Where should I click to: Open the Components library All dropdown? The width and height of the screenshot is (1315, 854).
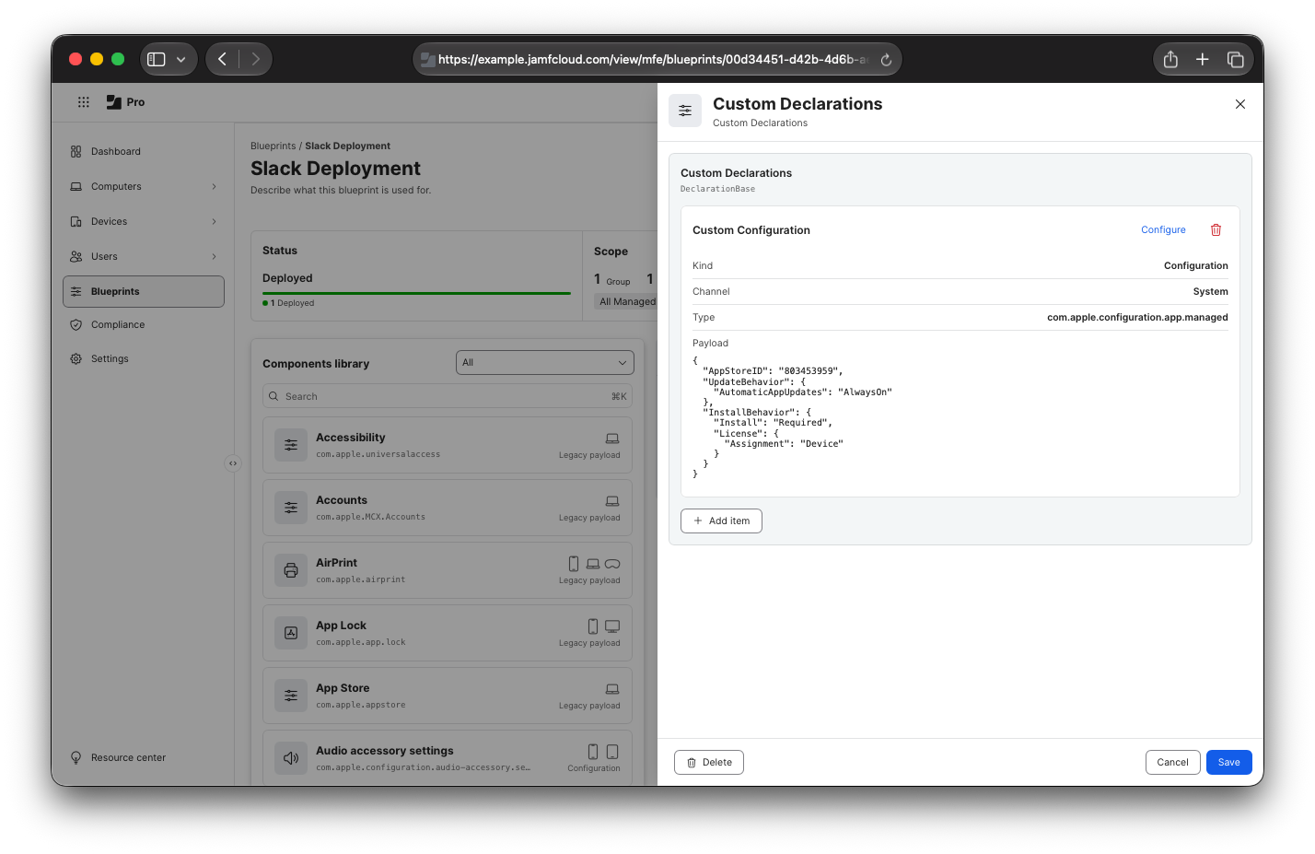pyautogui.click(x=545, y=363)
